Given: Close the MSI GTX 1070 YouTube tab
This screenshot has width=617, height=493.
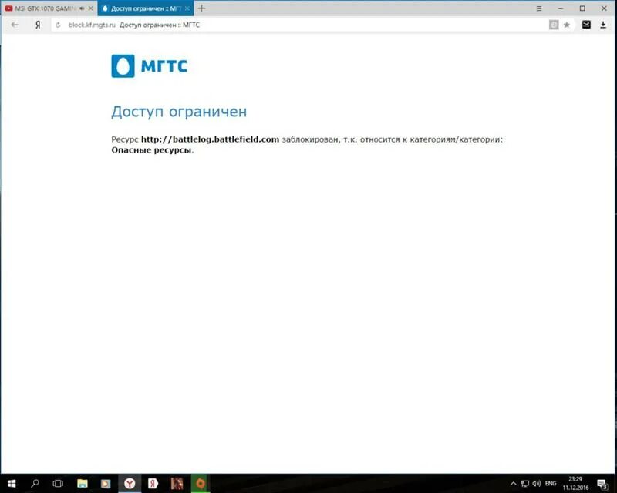Looking at the screenshot, I should pos(90,8).
